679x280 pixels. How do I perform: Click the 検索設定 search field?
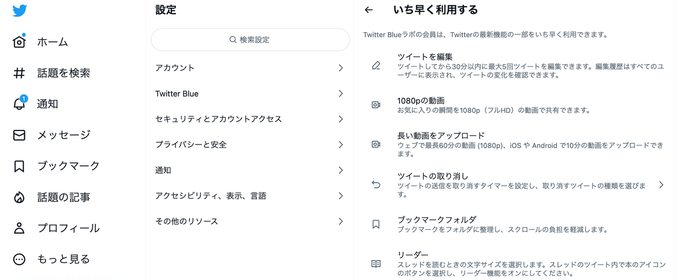click(250, 40)
